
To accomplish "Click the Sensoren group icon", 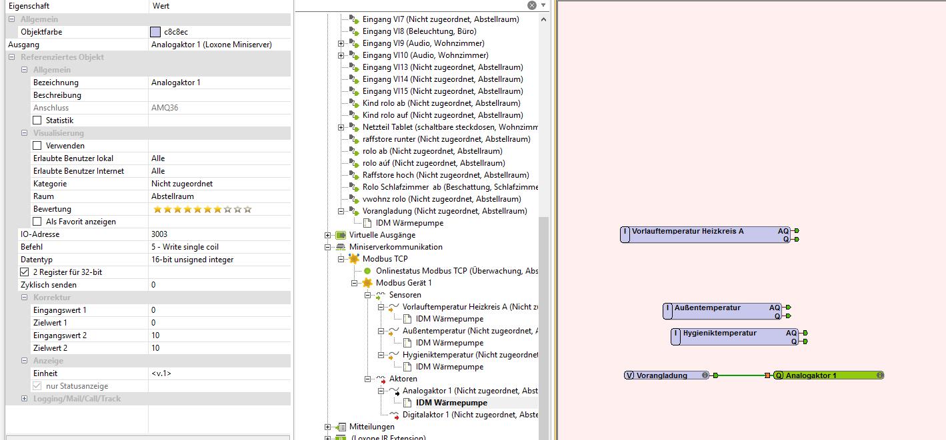I will pyautogui.click(x=381, y=296).
